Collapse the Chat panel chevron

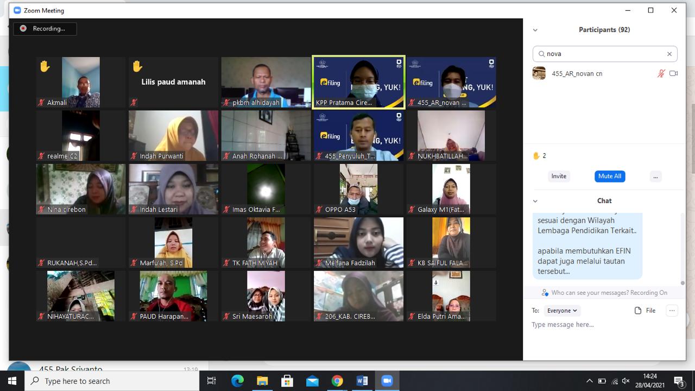pyautogui.click(x=535, y=201)
